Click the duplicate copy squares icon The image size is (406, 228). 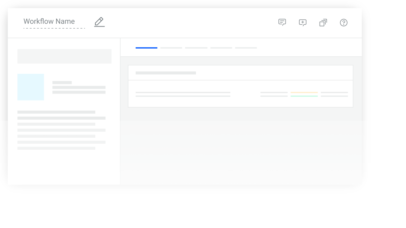323,23
